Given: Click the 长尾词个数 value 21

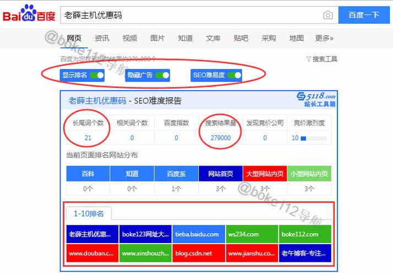Looking at the screenshot, I should pyautogui.click(x=88, y=137).
